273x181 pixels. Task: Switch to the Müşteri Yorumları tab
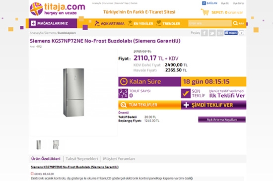(x=119, y=159)
